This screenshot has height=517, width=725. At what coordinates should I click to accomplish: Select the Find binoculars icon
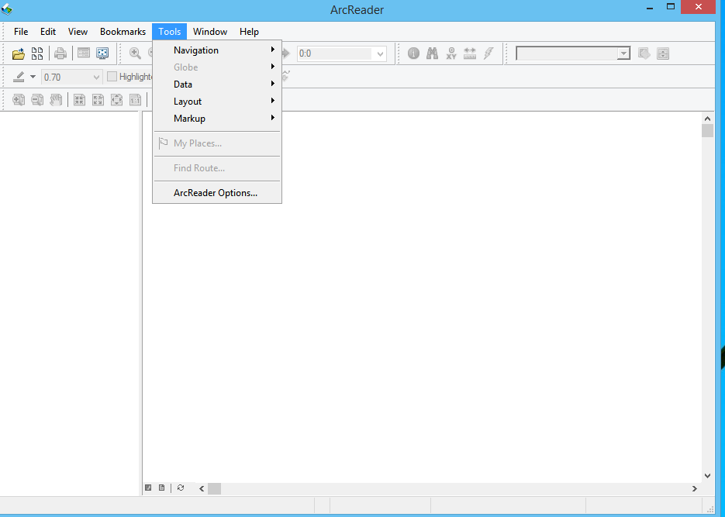click(x=433, y=53)
